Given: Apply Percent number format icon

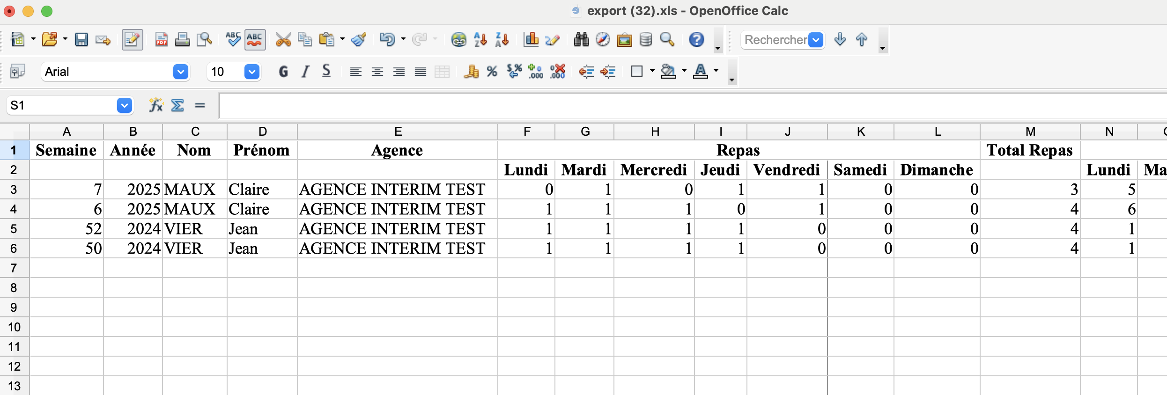Looking at the screenshot, I should point(492,71).
